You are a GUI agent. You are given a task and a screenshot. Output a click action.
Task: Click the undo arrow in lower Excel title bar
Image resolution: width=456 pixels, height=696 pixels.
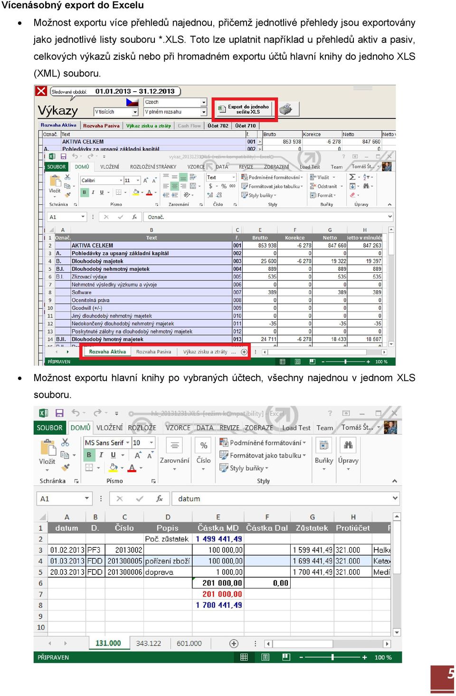[75, 413]
